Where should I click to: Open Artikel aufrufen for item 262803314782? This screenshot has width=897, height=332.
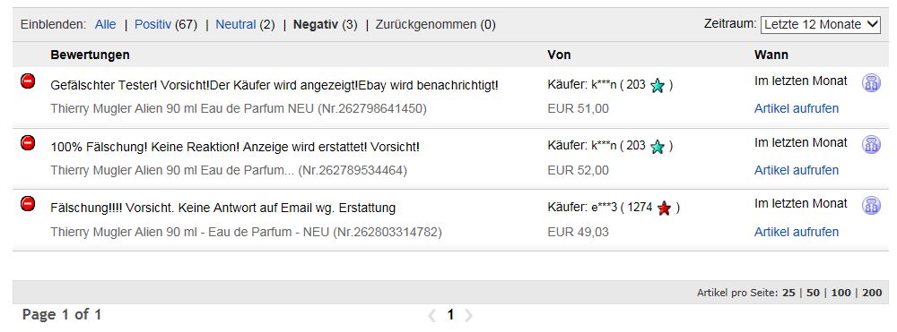click(x=797, y=232)
